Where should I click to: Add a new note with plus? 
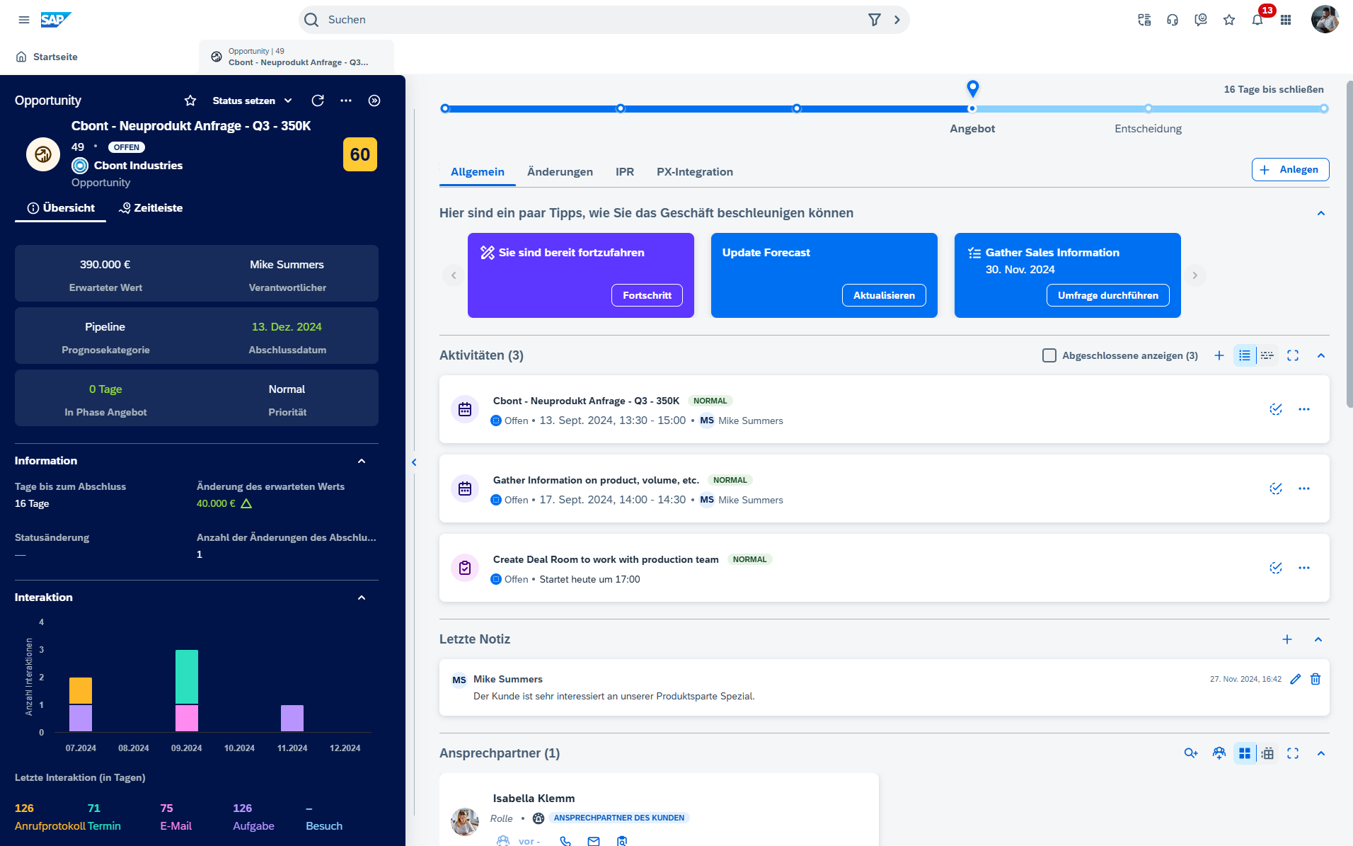coord(1287,639)
